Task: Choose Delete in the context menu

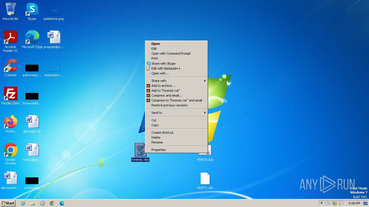Action: pos(176,137)
